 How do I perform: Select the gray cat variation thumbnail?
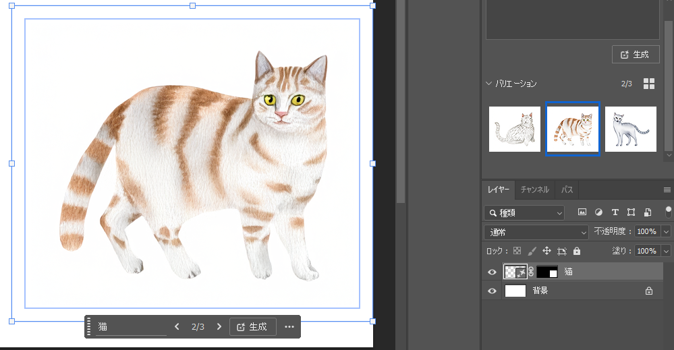(x=630, y=129)
